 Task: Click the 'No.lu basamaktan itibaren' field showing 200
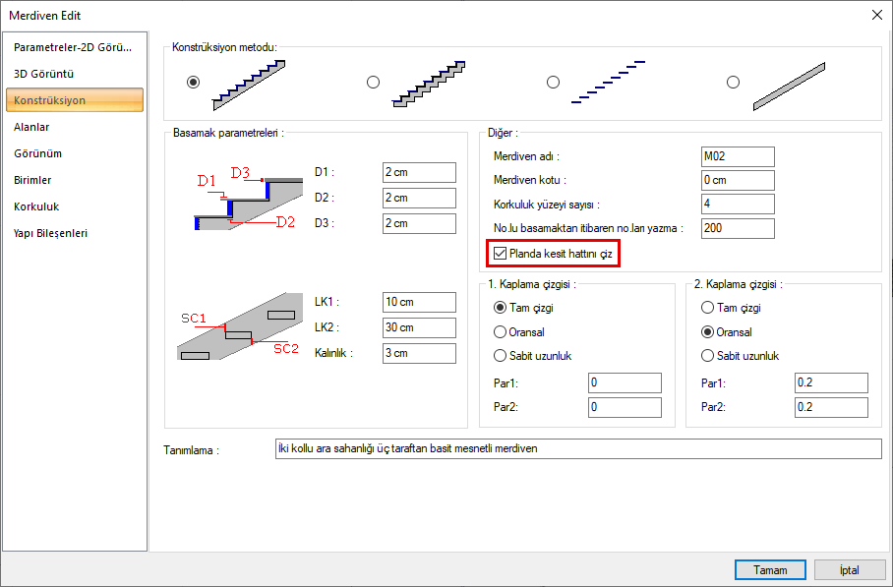coord(738,228)
